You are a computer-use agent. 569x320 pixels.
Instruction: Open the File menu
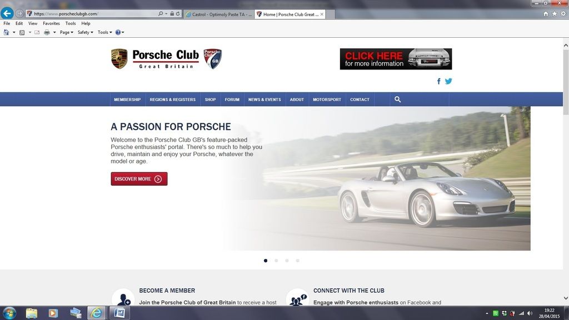tap(7, 23)
